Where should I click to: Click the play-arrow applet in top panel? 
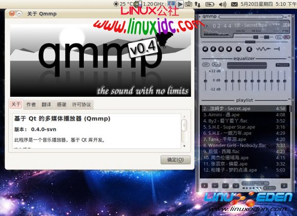(x=180, y=4)
